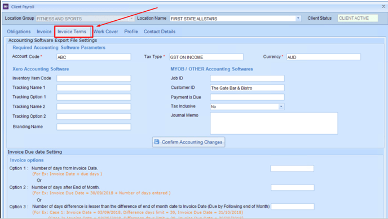The height and width of the screenshot is (219, 388).
Task: Click the Accounting Software Export File Settings title
Action: click(x=52, y=40)
